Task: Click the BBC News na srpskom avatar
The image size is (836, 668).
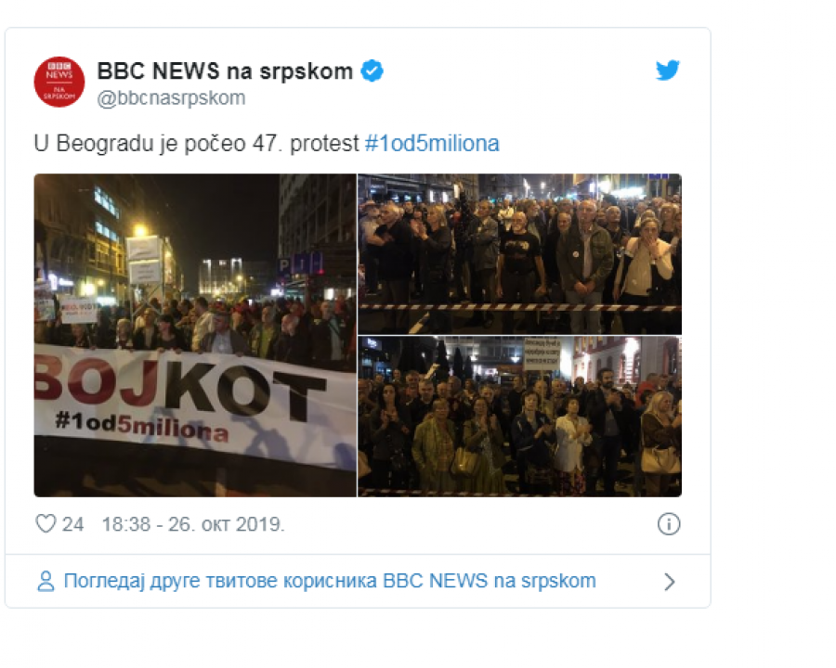Action: [x=59, y=81]
